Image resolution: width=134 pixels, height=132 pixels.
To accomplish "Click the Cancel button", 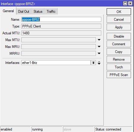I will coord(119,20).
